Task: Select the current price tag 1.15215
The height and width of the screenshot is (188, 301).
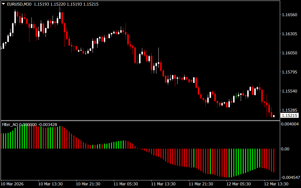Action: [x=289, y=116]
